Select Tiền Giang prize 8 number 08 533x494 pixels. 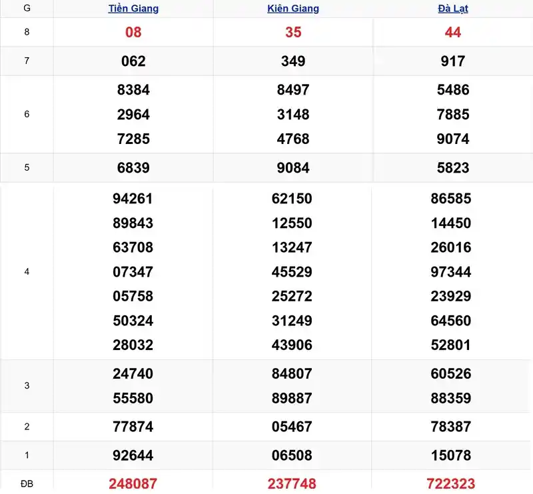(x=133, y=32)
